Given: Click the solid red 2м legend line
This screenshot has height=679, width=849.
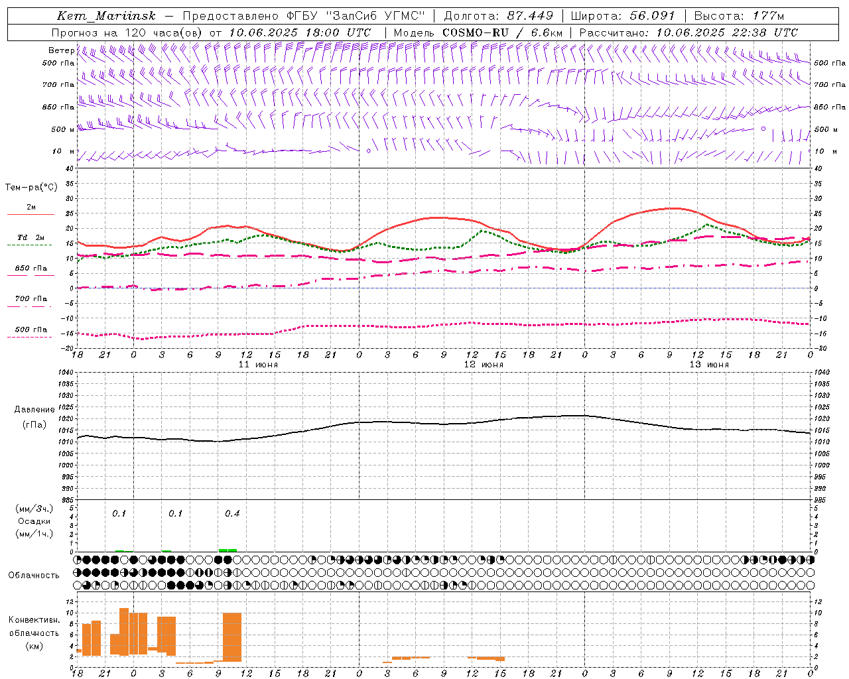Looking at the screenshot, I should point(31,214).
